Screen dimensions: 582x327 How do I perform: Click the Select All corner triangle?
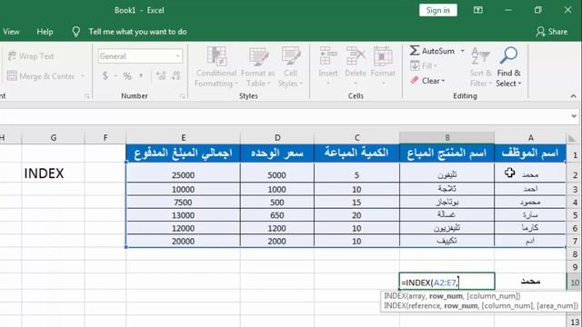(572, 138)
